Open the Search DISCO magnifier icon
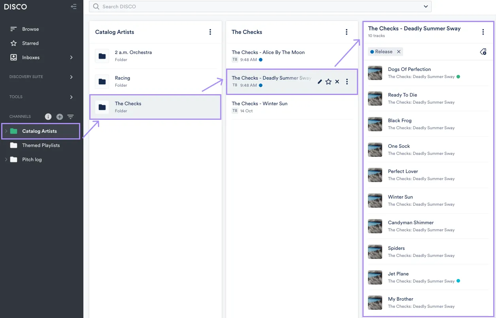Image resolution: width=496 pixels, height=318 pixels. pyautogui.click(x=95, y=6)
